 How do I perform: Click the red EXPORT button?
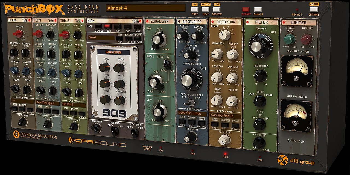[x=246, y=10]
